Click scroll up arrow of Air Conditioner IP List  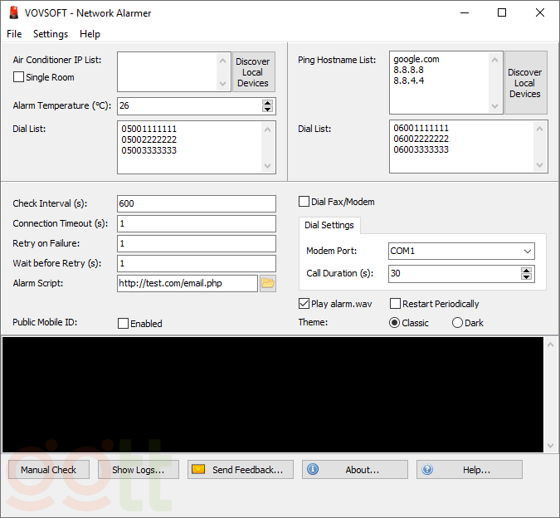223,61
